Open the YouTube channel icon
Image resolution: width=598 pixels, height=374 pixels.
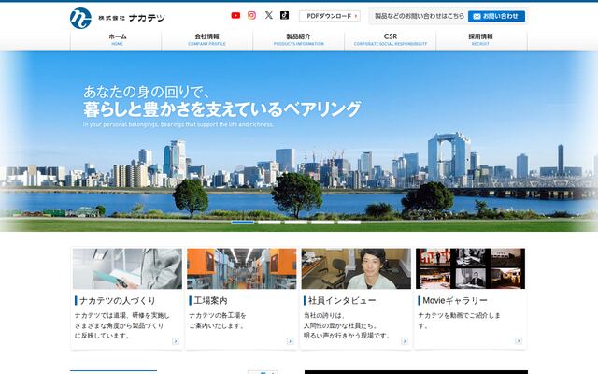coord(235,15)
